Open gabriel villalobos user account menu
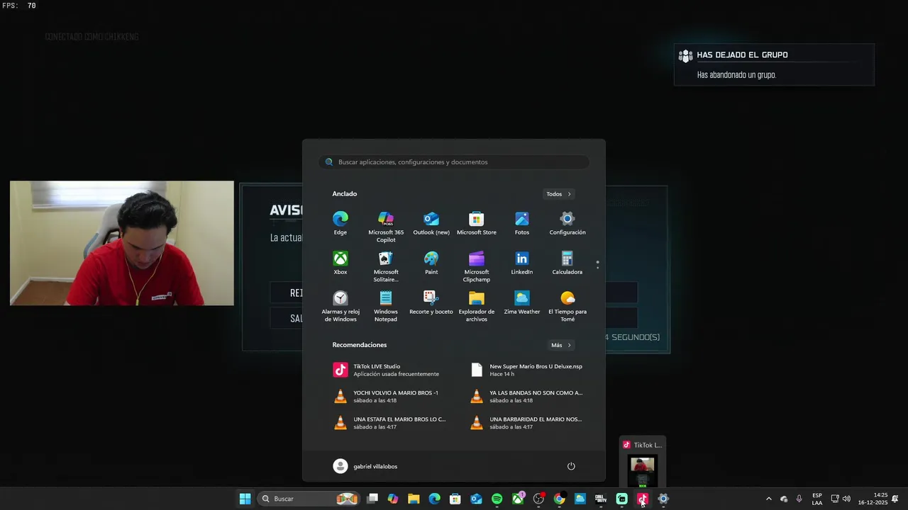 tap(365, 466)
